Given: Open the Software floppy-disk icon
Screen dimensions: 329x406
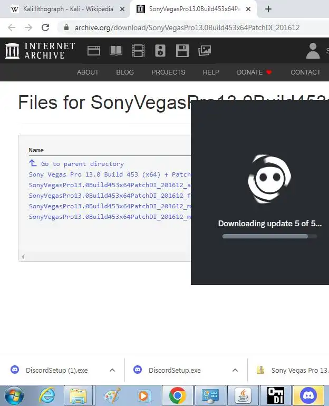Looking at the screenshot, I should 182,51.
